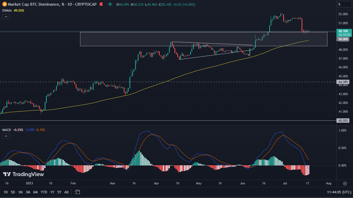Click the low value L49.96%

(152, 5)
